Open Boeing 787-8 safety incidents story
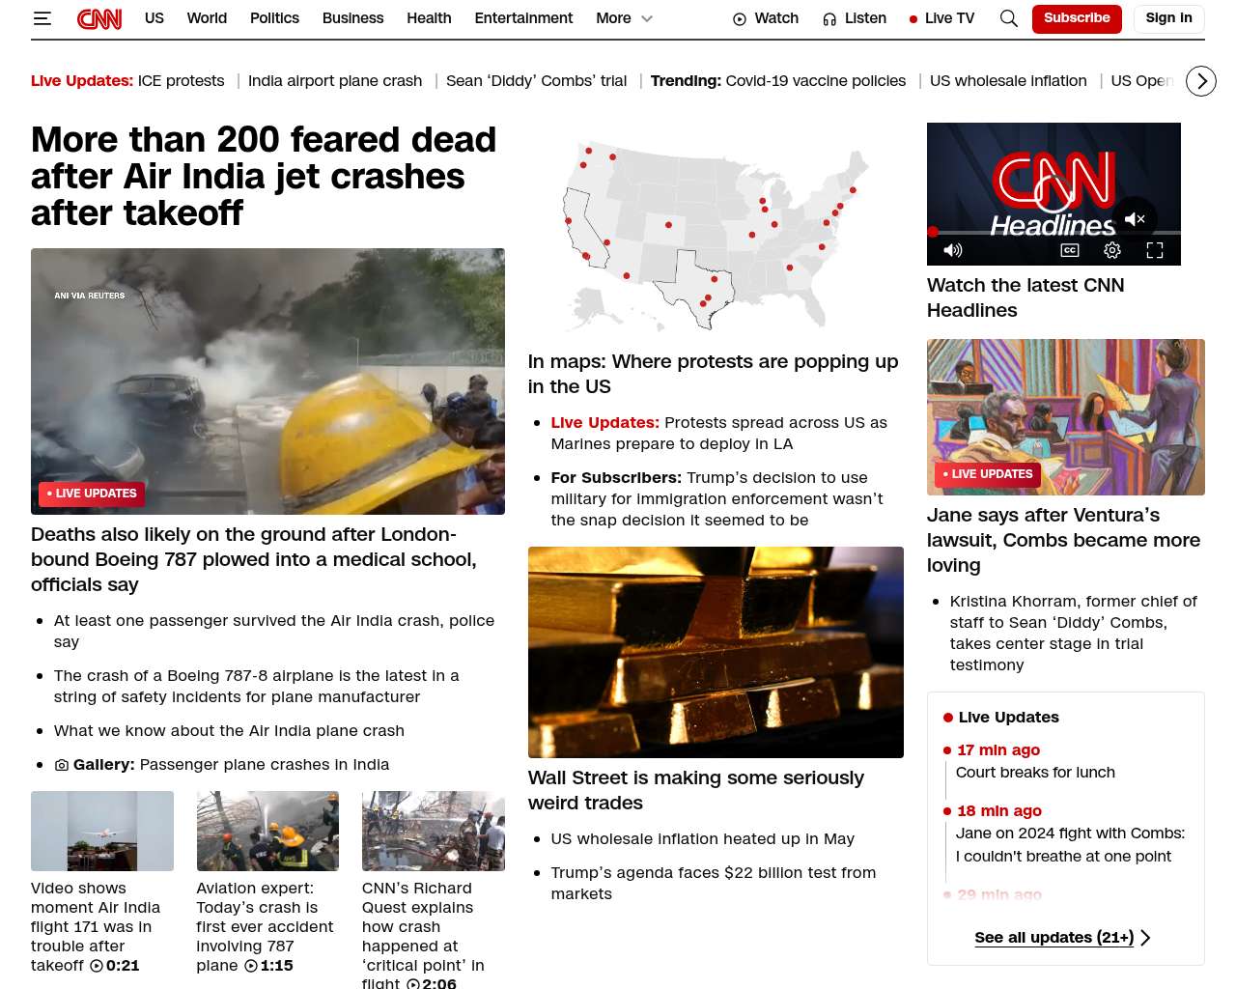The width and height of the screenshot is (1236, 989). [x=257, y=686]
